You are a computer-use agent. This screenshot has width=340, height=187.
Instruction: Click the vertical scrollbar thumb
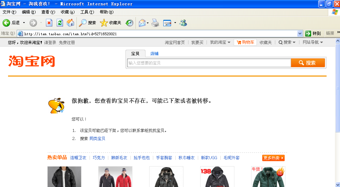point(338,88)
